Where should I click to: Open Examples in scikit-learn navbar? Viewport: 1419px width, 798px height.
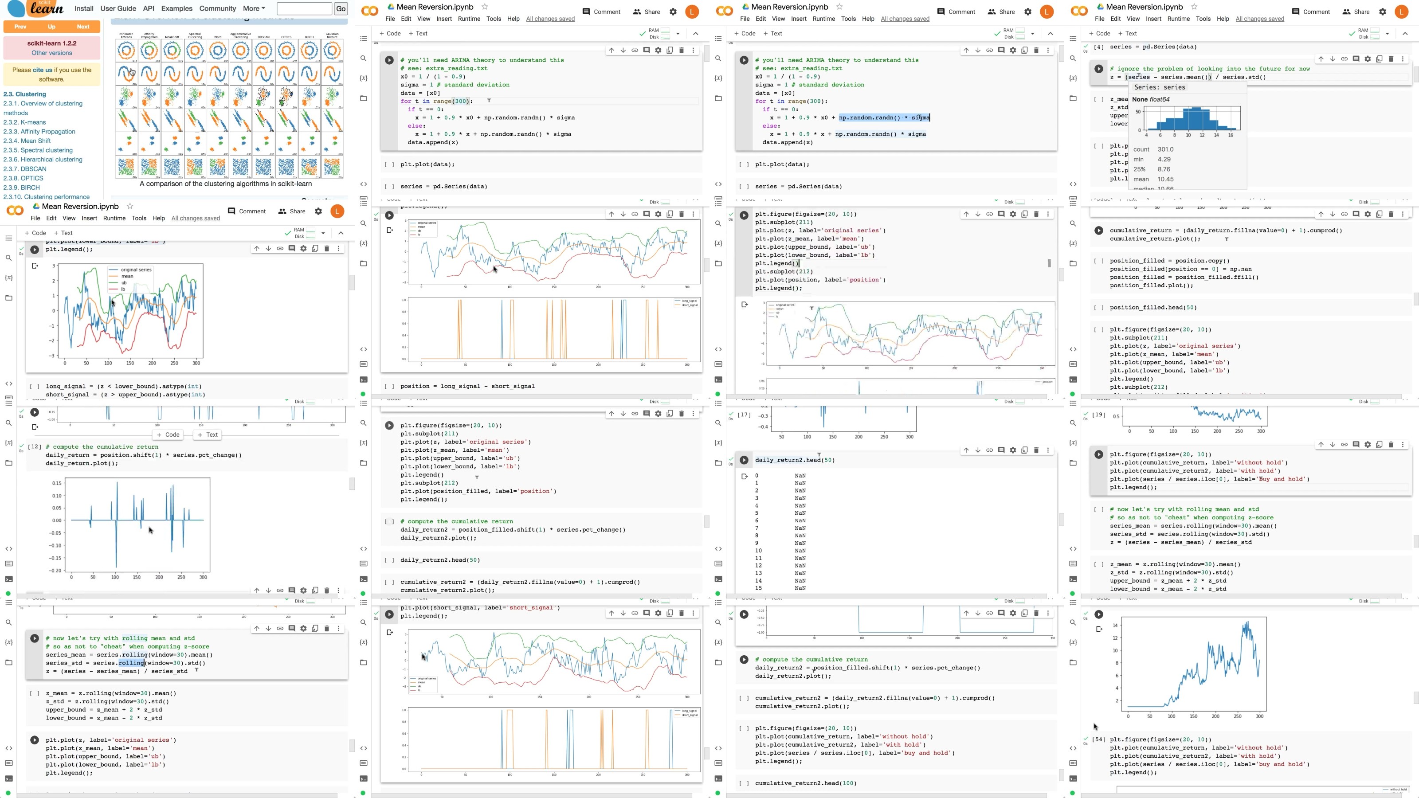(177, 8)
